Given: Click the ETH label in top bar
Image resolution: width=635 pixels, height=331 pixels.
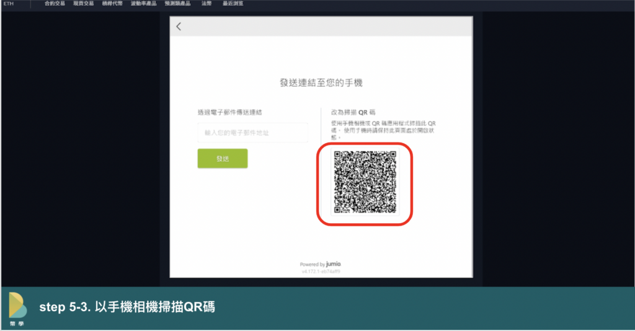Looking at the screenshot, I should 9,4.
